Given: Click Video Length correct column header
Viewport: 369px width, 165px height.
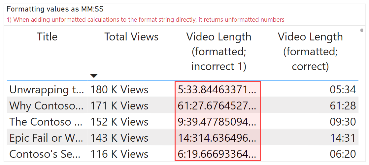Looking at the screenshot, I should 310,51.
